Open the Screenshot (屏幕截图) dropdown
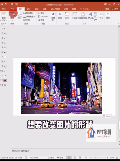120x161 pixels. pyautogui.click(x=29, y=17)
